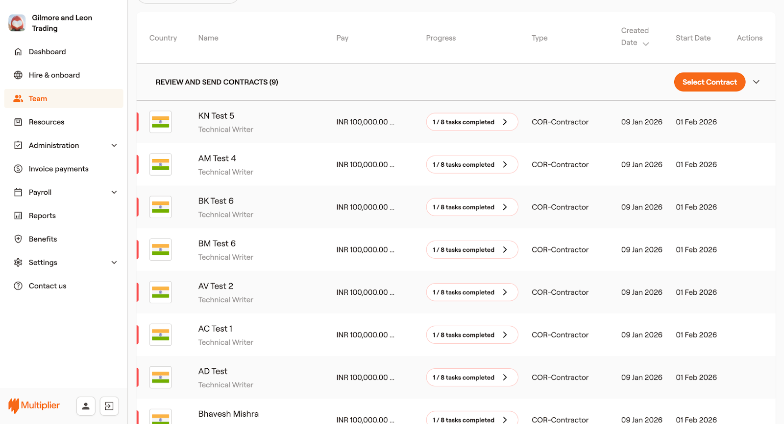
Task: Click the Reports chart icon
Action: click(x=18, y=216)
